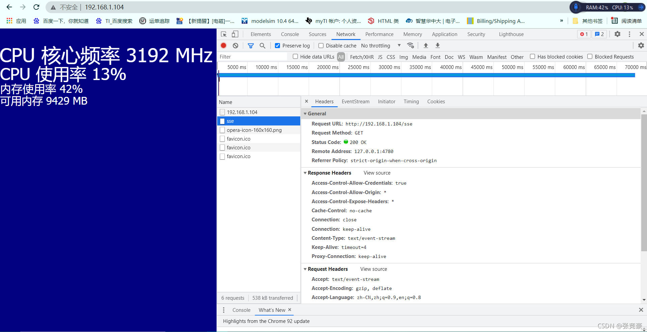Activate the inspect element picker icon

[224, 34]
